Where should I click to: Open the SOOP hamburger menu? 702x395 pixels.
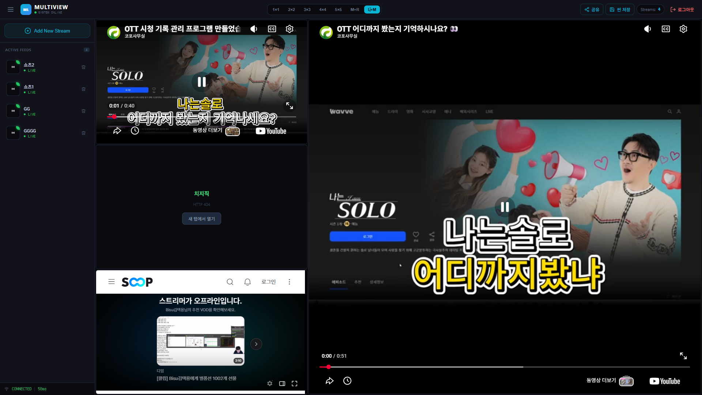112,282
